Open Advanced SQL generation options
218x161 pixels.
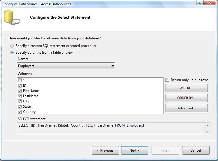[x=187, y=108]
